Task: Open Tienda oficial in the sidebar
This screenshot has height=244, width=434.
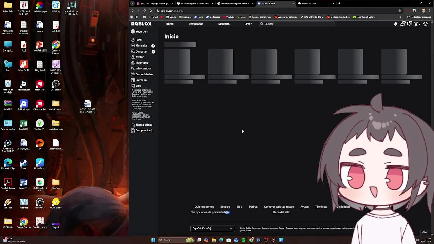Action: pos(141,125)
